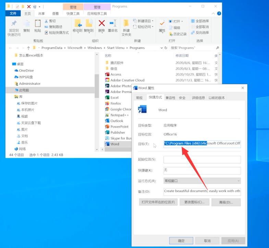Select OneDrive in navigation pane
The image size is (269, 248).
(x=24, y=70)
